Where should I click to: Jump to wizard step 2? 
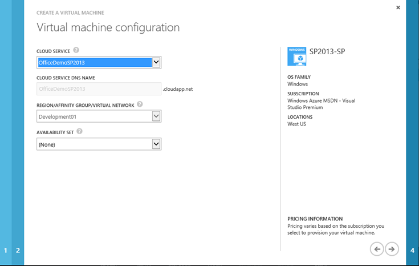18,251
